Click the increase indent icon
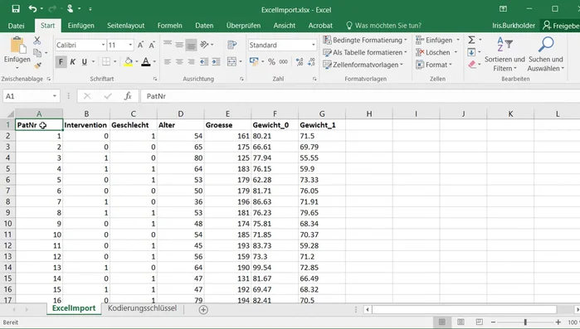 (x=216, y=61)
